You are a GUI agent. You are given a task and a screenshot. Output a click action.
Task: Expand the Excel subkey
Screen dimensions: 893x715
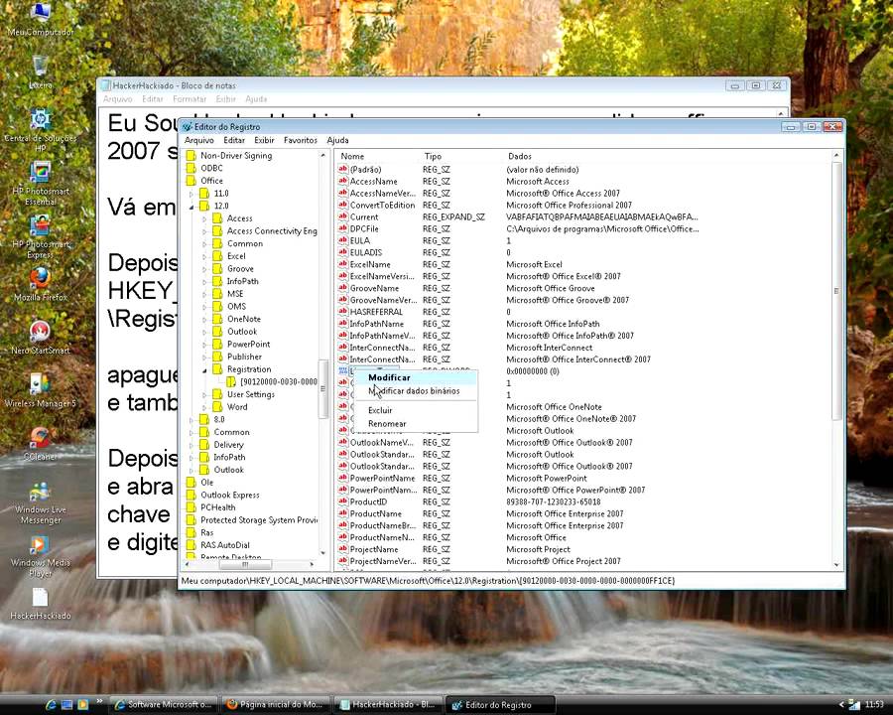[x=204, y=256]
